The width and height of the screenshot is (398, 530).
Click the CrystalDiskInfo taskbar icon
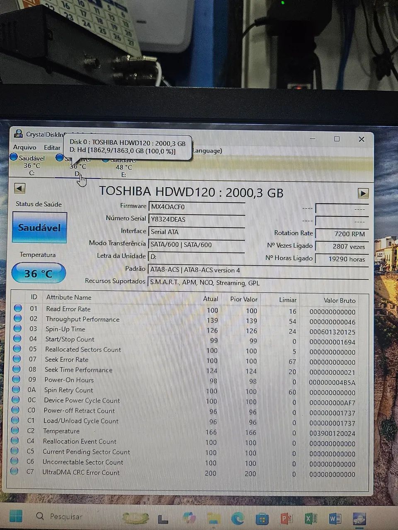[359, 518]
